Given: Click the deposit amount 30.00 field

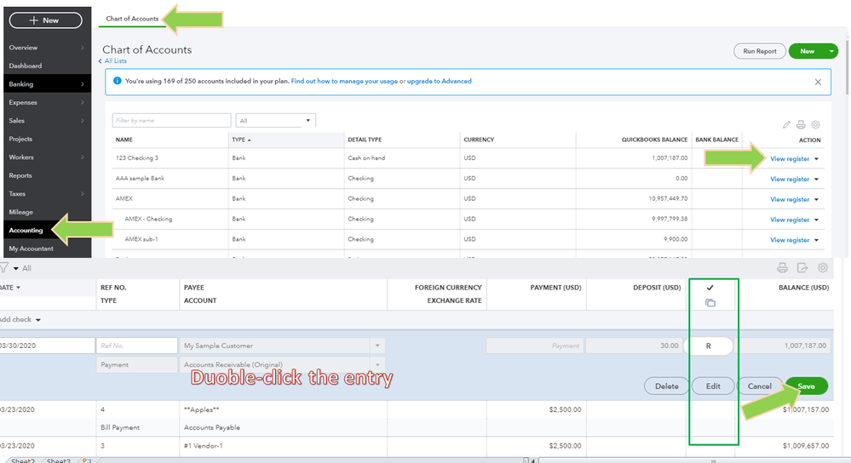Looking at the screenshot, I should 634,346.
